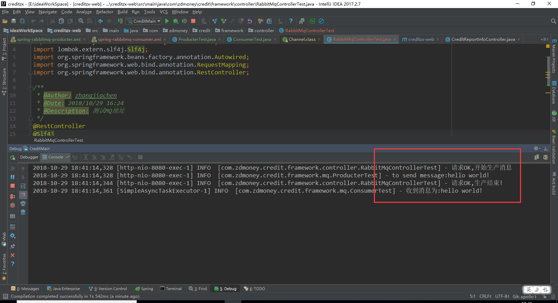Screen dimensions: 558x303
Task: View breakpoints with the red circles icon
Action: [13, 197]
